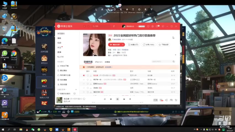
Task: Start heartbeat mode beside 我喜欢的音乐
Action: (75, 94)
